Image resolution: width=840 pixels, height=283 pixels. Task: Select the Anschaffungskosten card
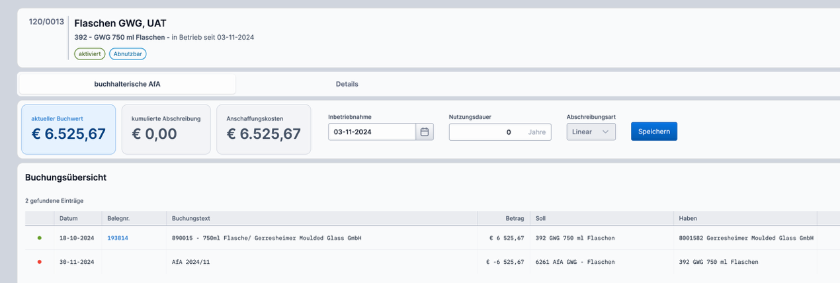tap(263, 129)
